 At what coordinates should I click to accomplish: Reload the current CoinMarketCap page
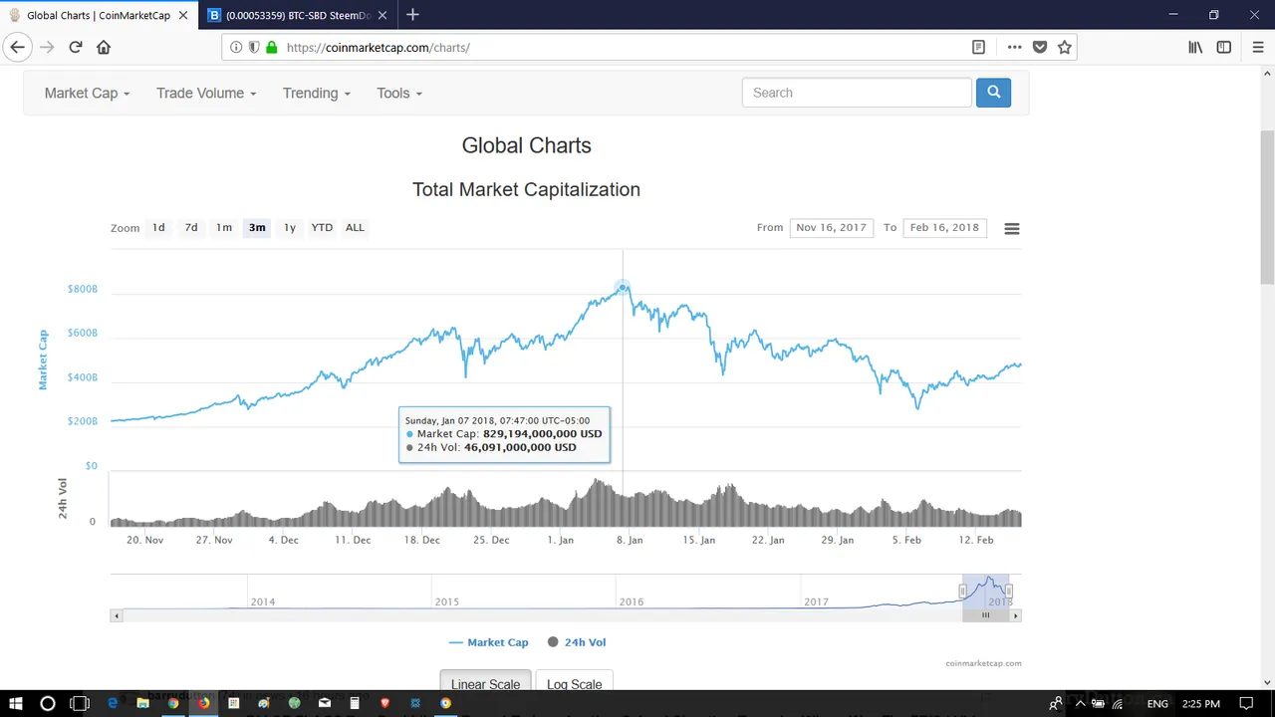pyautogui.click(x=76, y=47)
